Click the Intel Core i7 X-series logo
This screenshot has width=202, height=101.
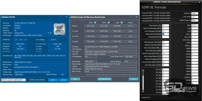[59, 29]
